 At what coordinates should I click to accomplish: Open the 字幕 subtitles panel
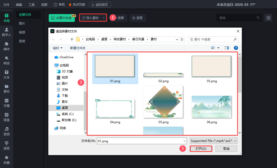(6, 103)
